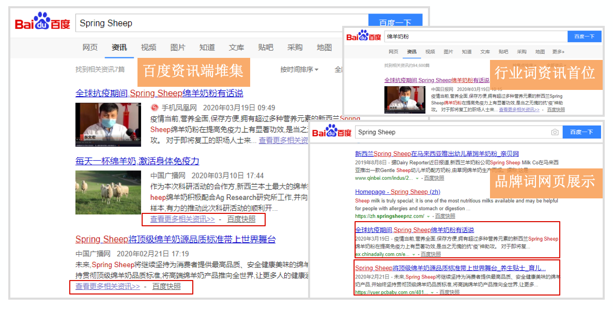Screen dimensions: 613x310
Task: Open 图片 tab in the left window
Action: coord(178,48)
